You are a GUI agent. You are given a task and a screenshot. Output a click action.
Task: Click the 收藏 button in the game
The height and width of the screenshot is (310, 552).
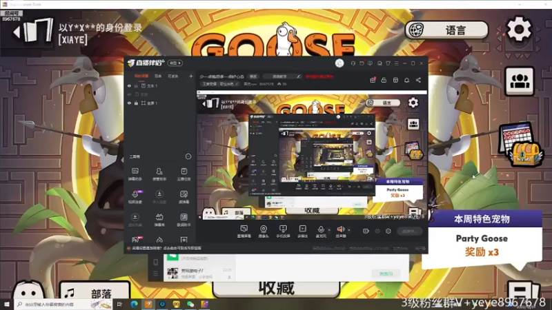click(277, 289)
